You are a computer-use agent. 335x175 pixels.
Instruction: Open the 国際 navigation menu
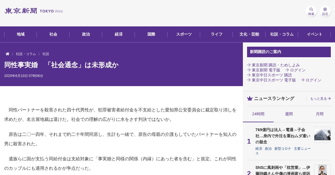click(x=151, y=34)
